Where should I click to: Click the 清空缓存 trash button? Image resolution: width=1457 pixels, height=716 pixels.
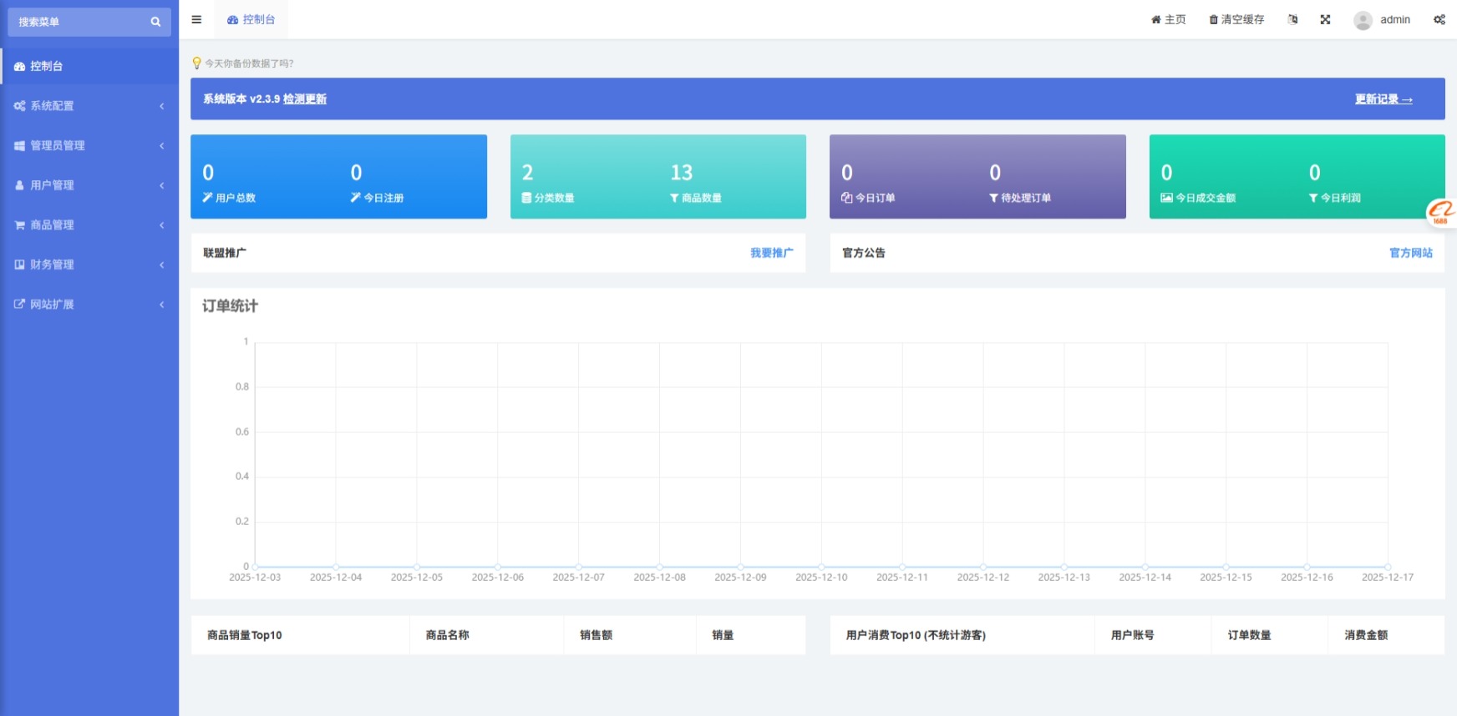point(1236,19)
